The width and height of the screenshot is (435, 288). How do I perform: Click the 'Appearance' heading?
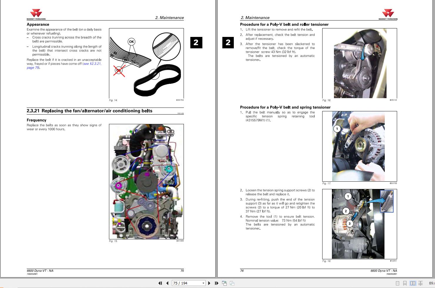click(38, 25)
